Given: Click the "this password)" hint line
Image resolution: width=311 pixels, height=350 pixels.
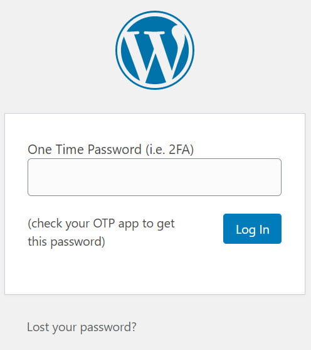Looking at the screenshot, I should pyautogui.click(x=66, y=242).
